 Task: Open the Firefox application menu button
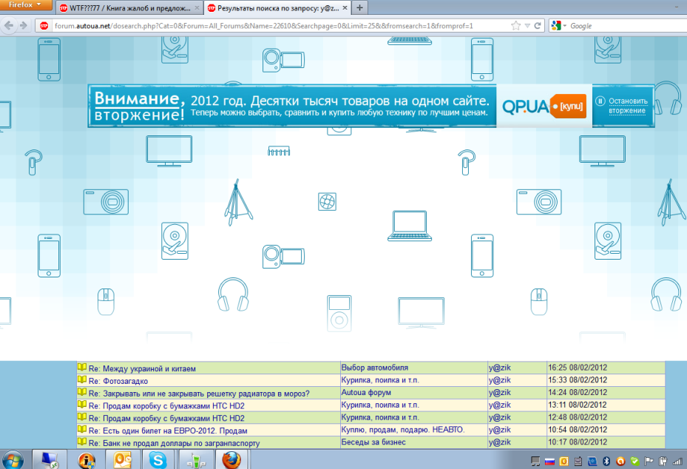tap(26, 6)
